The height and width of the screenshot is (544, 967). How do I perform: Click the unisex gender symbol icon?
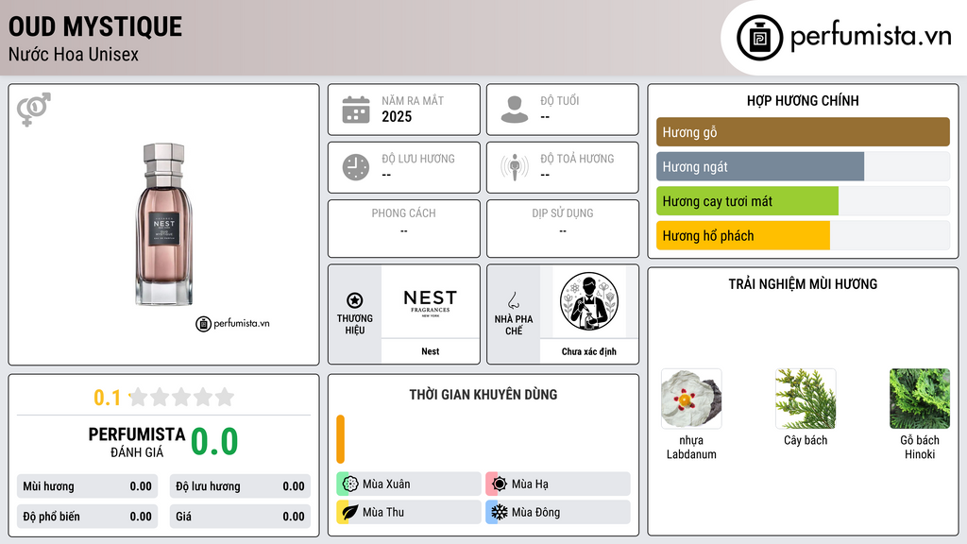[33, 110]
